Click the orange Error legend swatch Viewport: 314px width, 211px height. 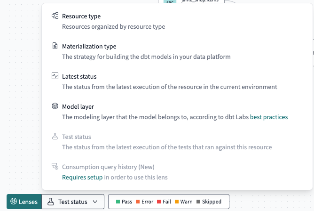click(138, 202)
